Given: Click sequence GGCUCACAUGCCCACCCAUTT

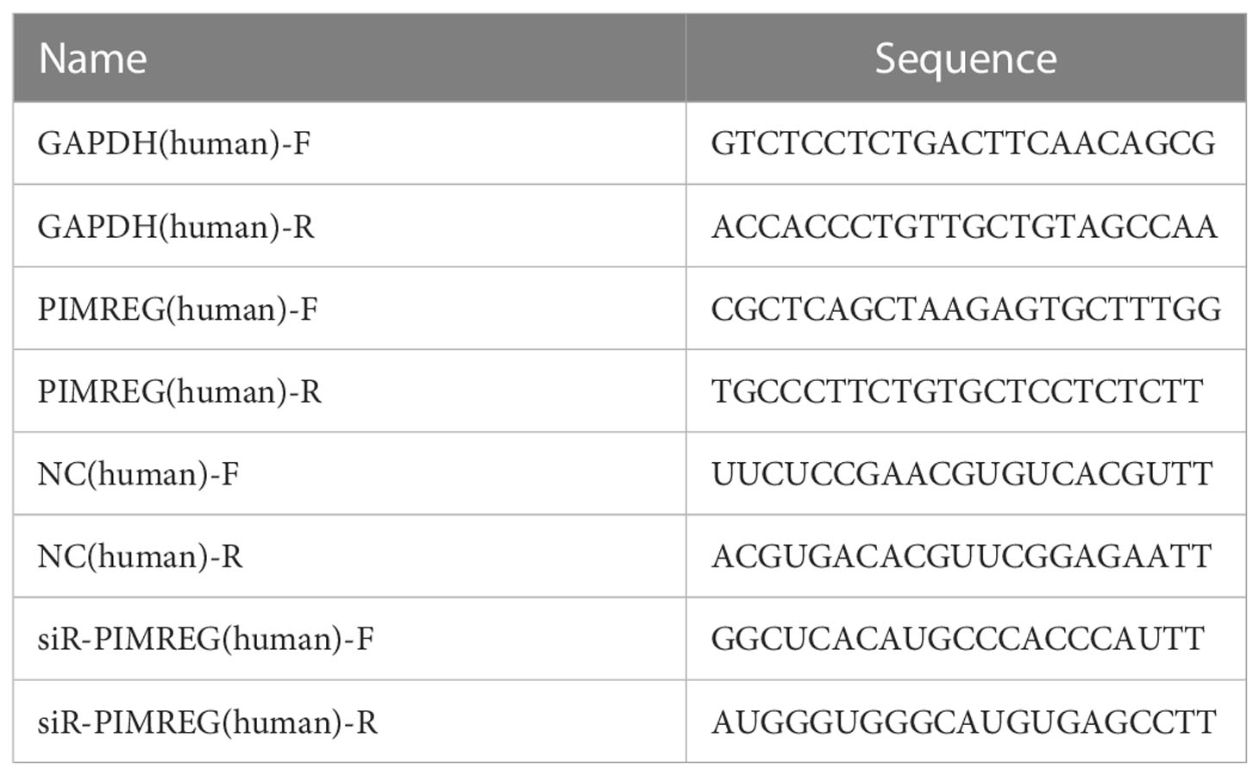Looking at the screenshot, I should click(x=957, y=640).
